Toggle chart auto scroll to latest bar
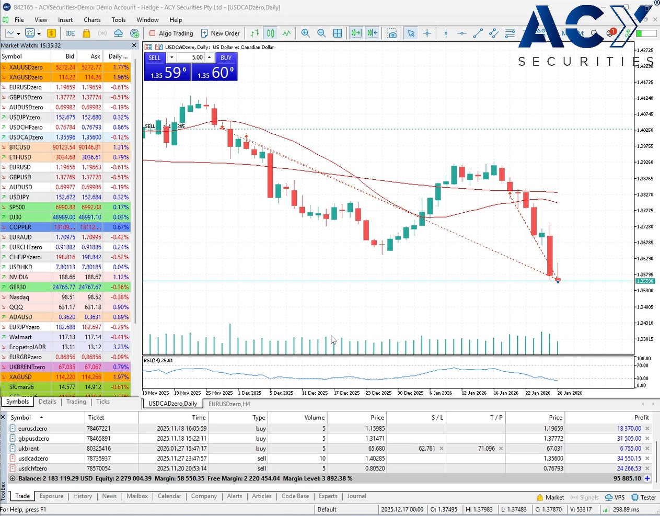Screen dimensions: 660x516 click(x=356, y=33)
